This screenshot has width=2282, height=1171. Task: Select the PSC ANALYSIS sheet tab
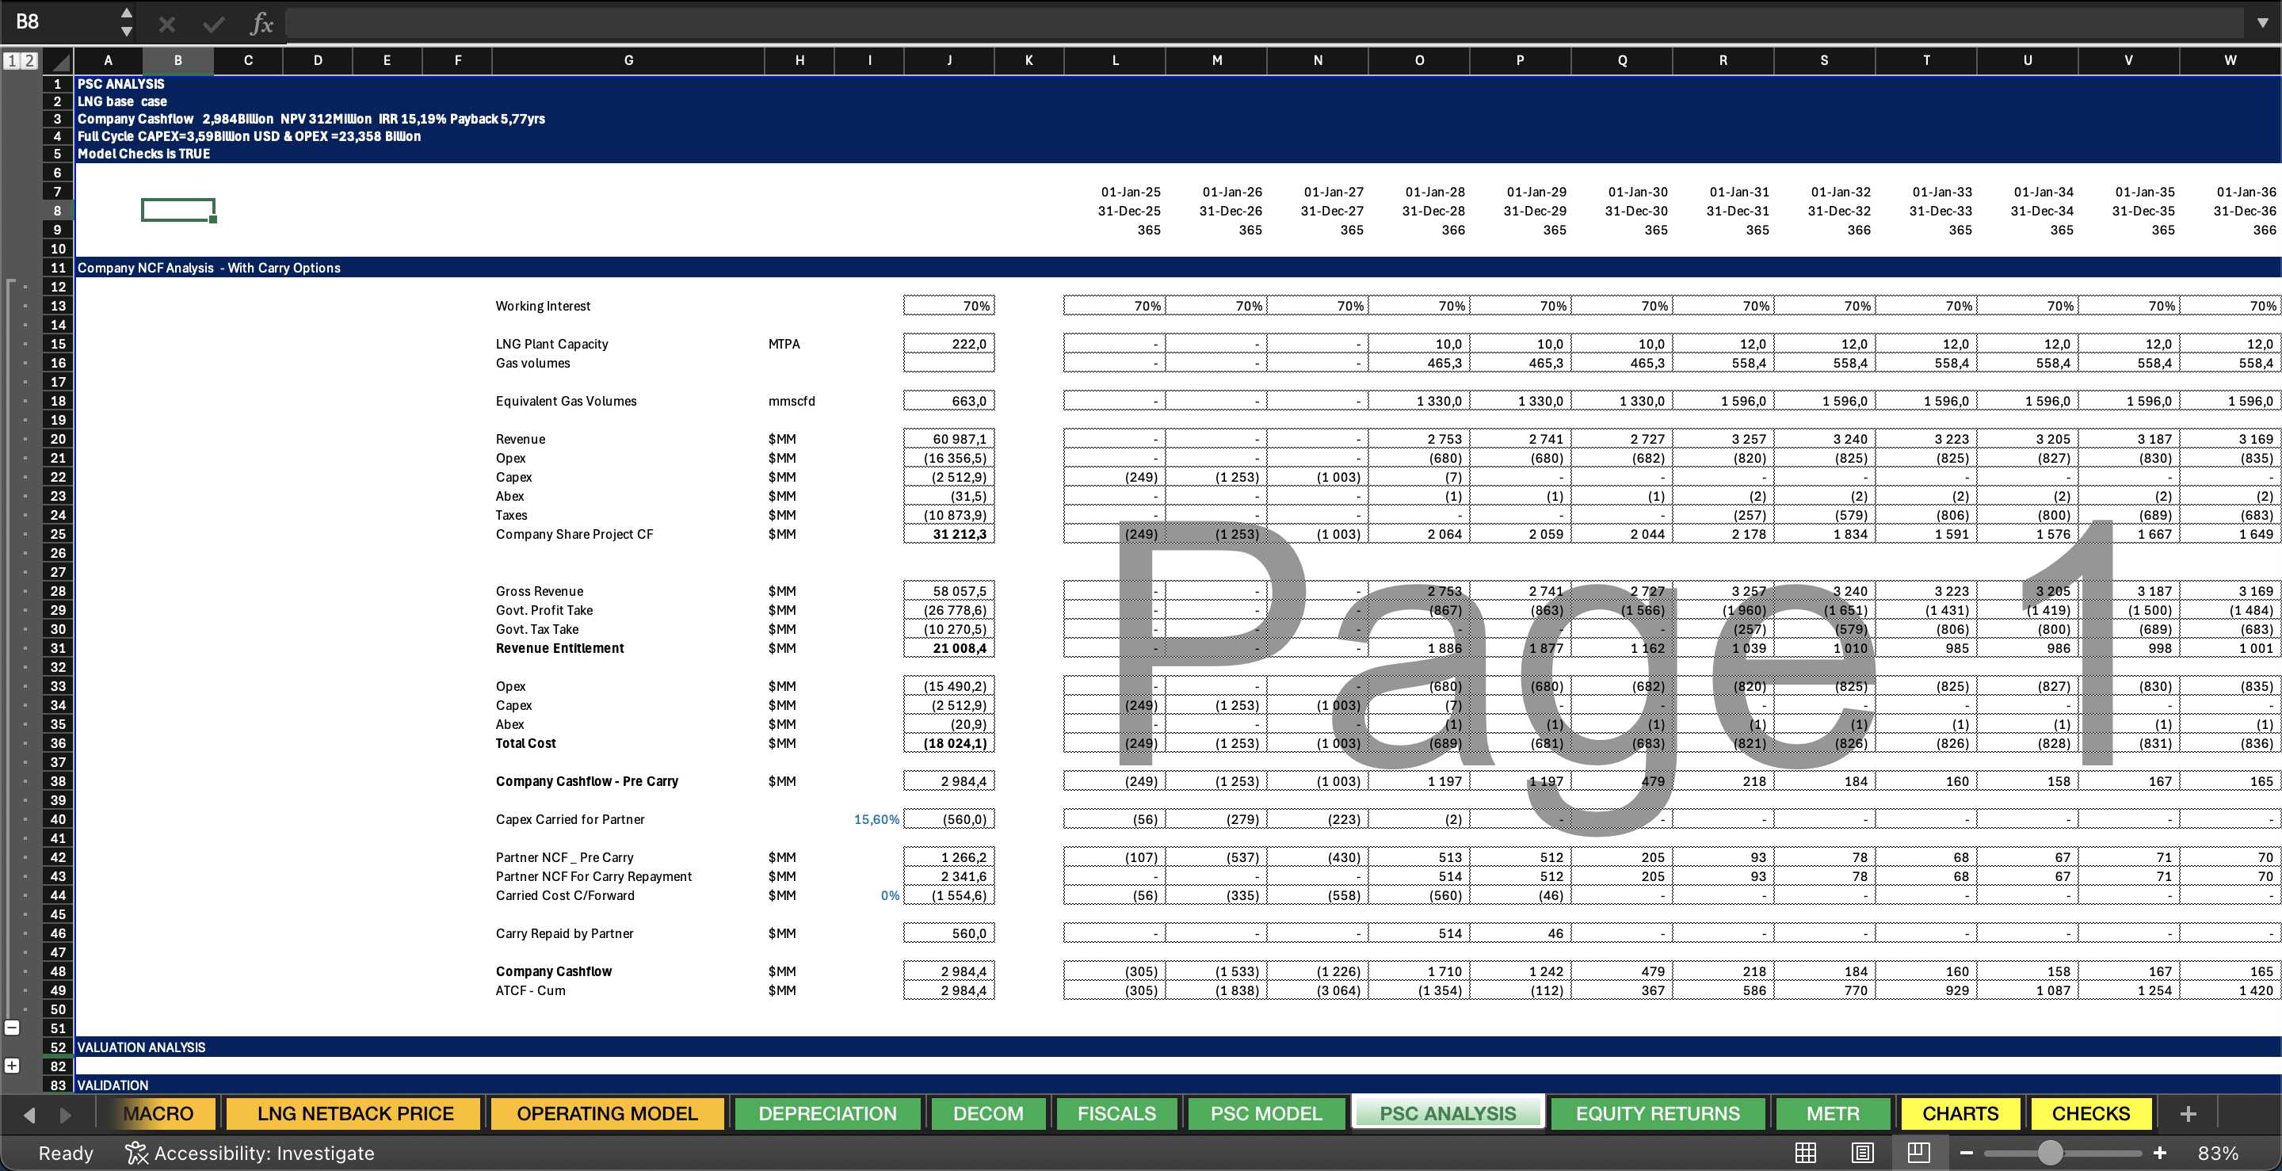(x=1448, y=1113)
